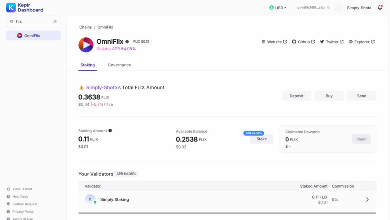Switch to the Governance tab
Screen dimensions: 390x220
(x=119, y=65)
